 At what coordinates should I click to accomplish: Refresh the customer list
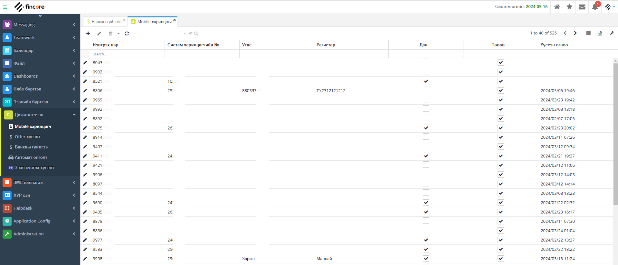point(127,33)
